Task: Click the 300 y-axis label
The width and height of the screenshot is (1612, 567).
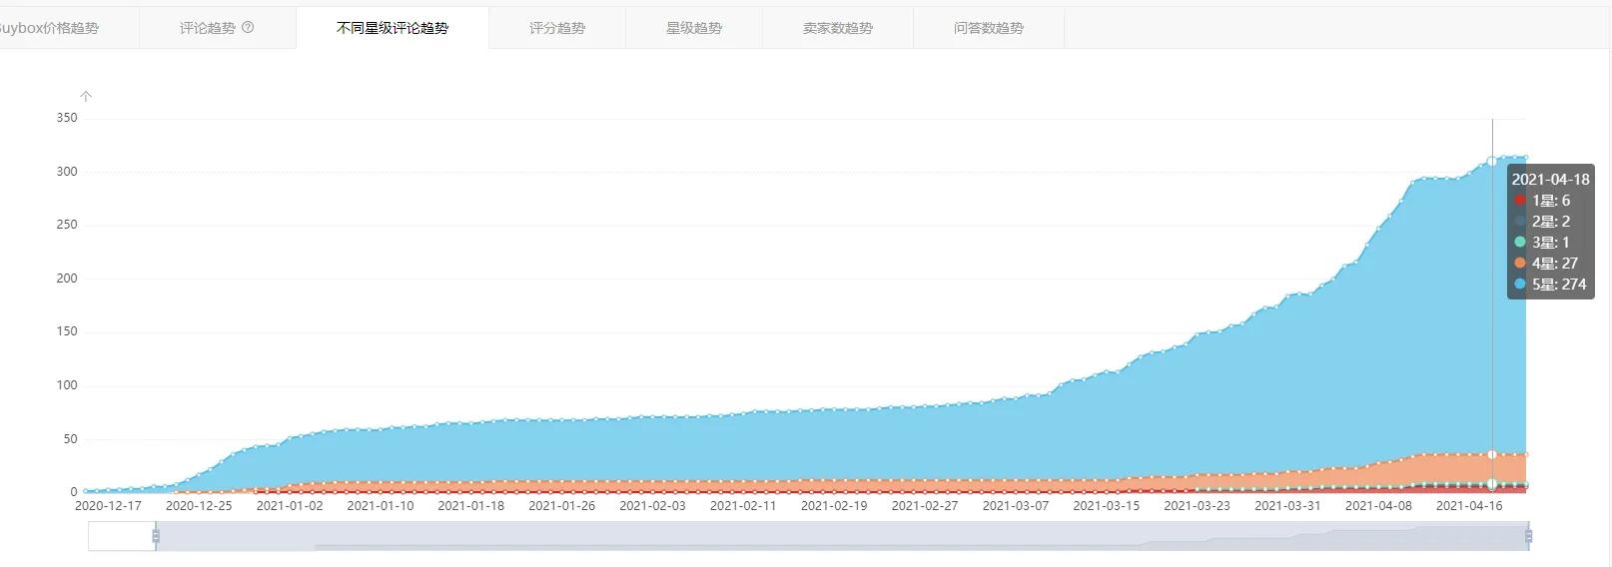Action: 67,172
